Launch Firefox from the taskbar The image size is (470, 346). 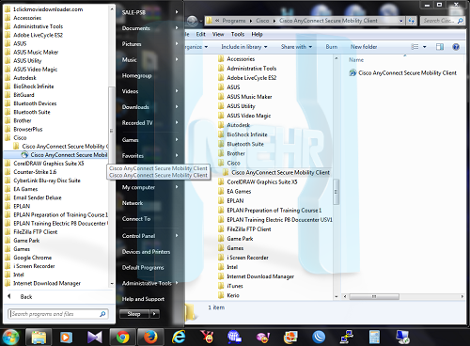coord(150,338)
